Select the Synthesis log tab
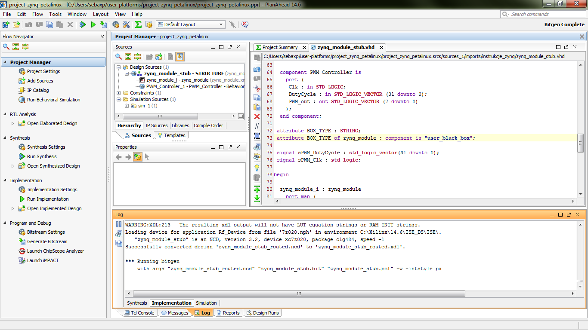This screenshot has width=588, height=330. (137, 303)
